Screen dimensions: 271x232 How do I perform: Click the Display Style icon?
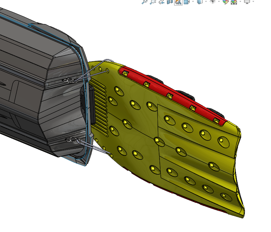[x=200, y=2]
